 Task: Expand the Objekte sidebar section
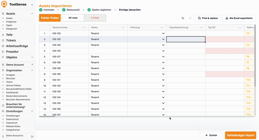coord(32,57)
